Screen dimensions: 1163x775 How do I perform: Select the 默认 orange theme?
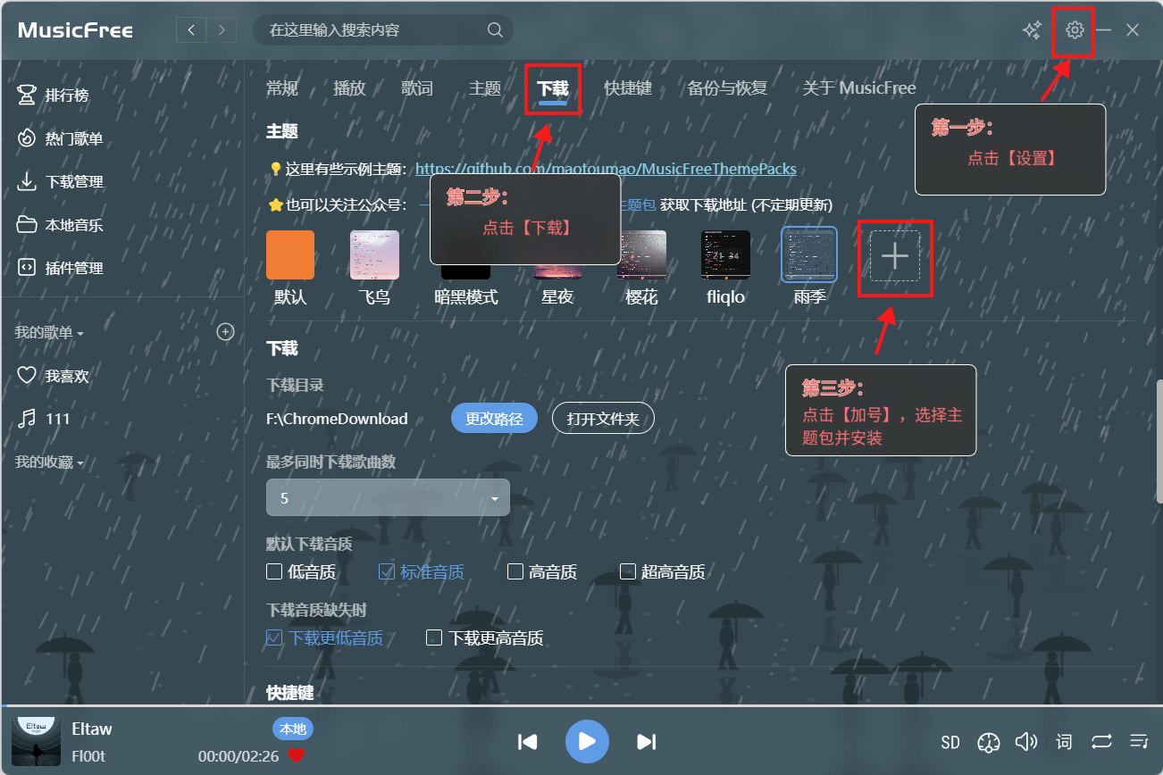pyautogui.click(x=290, y=255)
